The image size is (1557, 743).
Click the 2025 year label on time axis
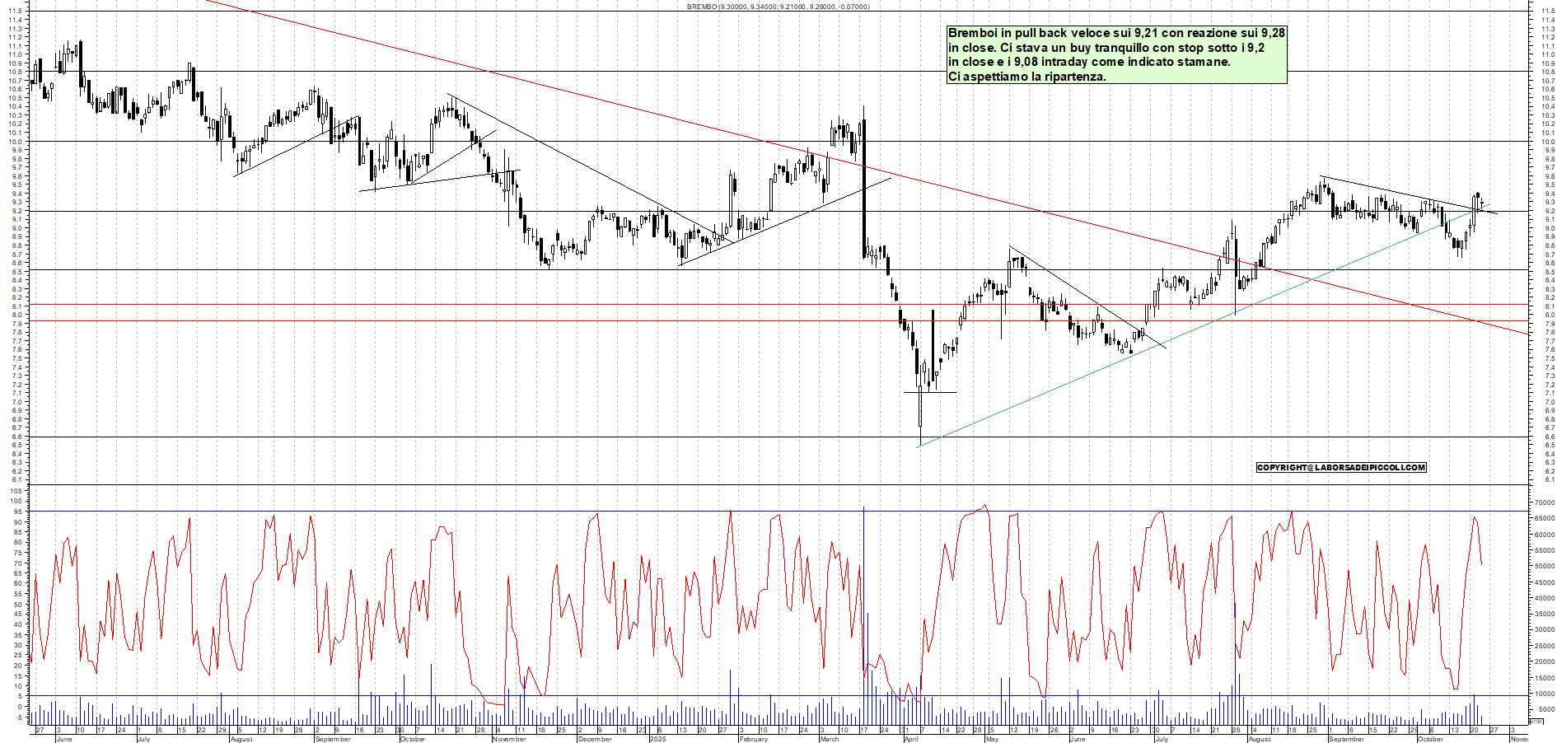pyautogui.click(x=657, y=739)
